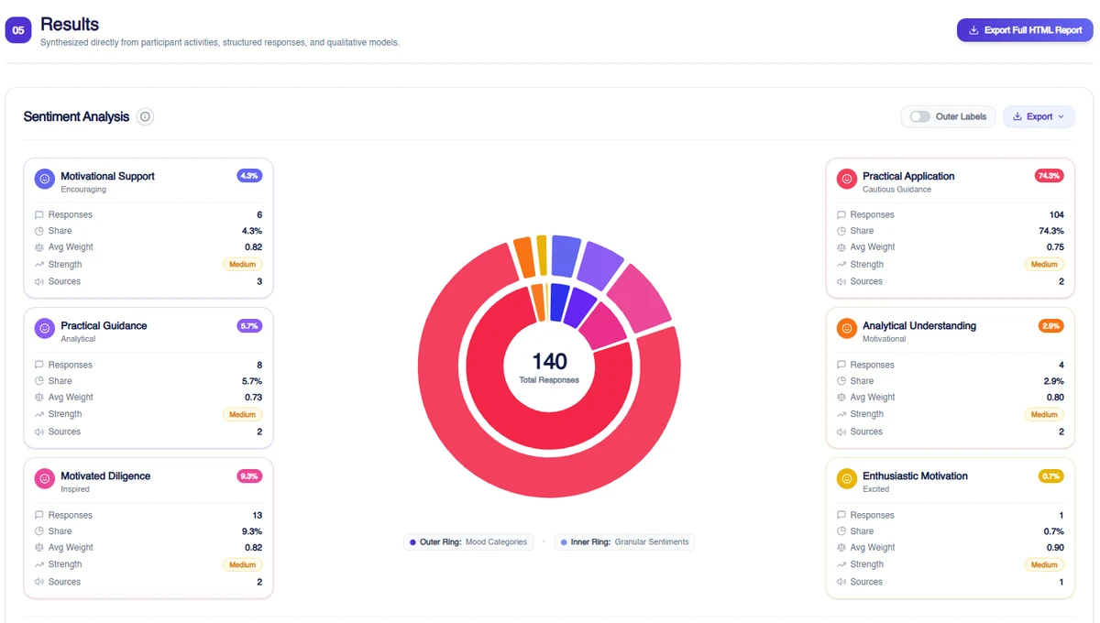This screenshot has height=623, width=1100.
Task: Click the Enthusiastic Motivation smiley icon
Action: click(x=847, y=478)
